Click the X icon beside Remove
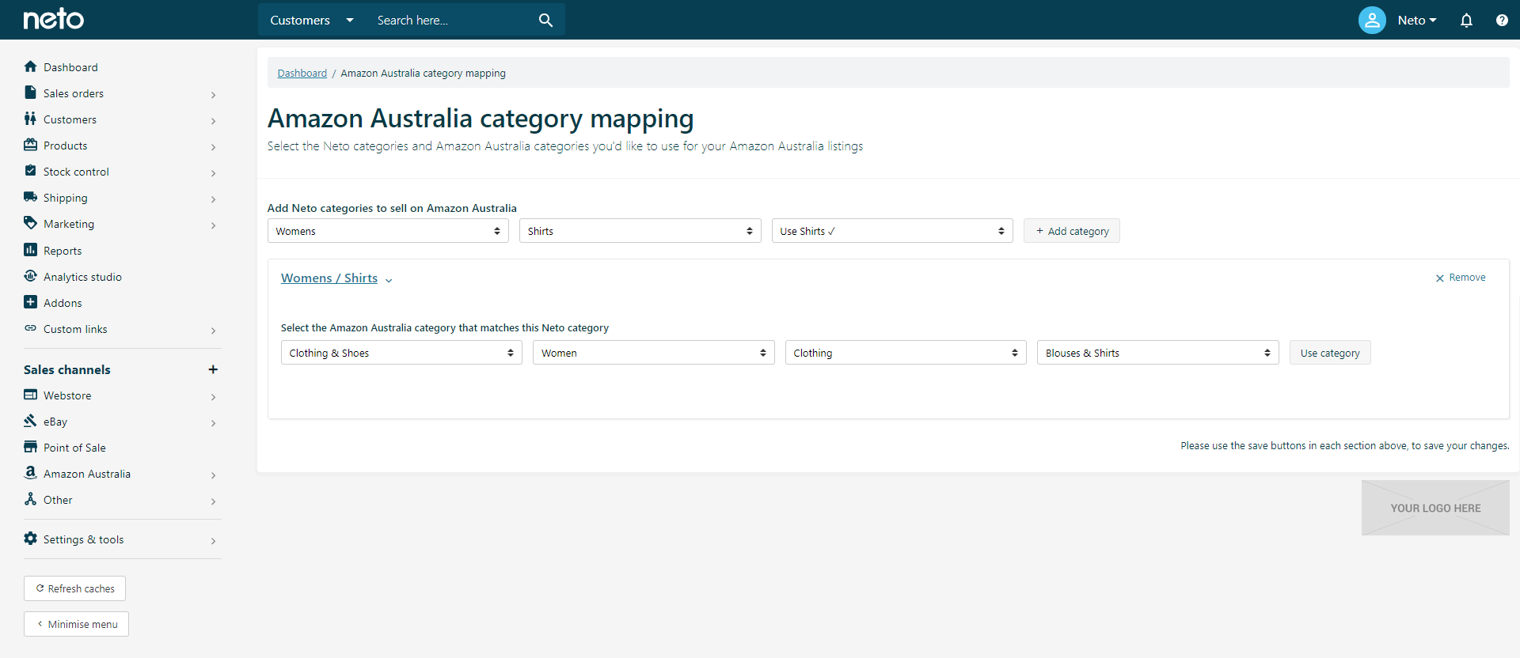The image size is (1520, 658). 1440,278
